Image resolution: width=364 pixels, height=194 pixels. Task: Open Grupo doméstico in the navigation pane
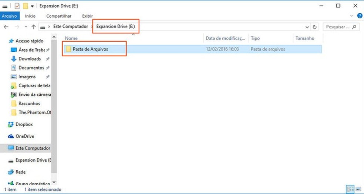coord(33,184)
